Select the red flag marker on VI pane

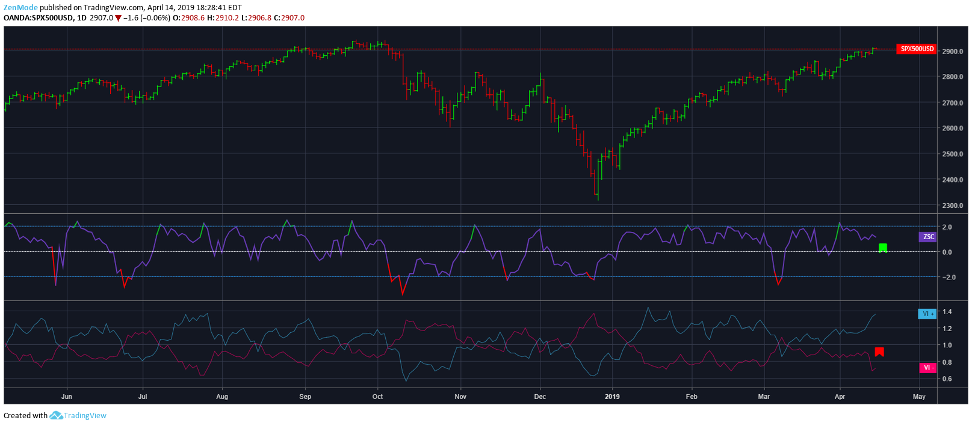point(879,352)
